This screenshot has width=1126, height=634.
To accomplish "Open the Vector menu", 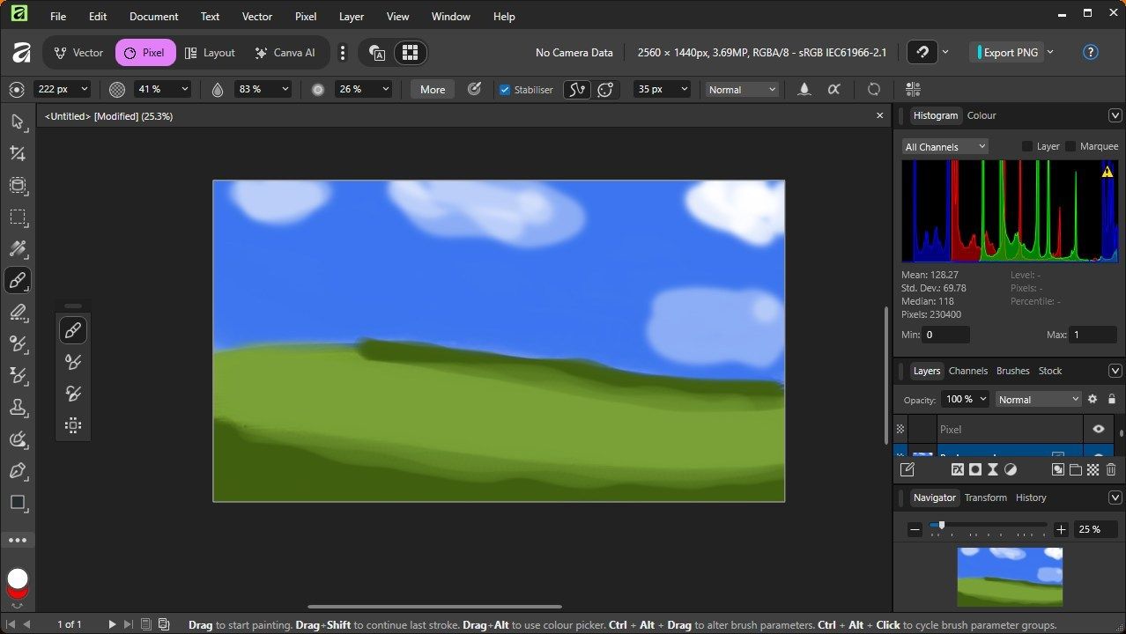I will 257,16.
